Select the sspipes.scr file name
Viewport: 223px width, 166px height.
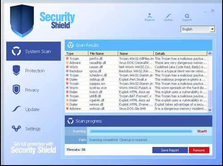(x=97, y=83)
